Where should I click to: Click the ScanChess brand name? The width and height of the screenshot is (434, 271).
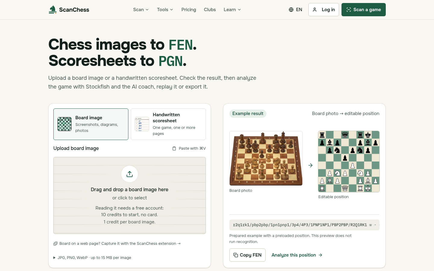(x=74, y=10)
